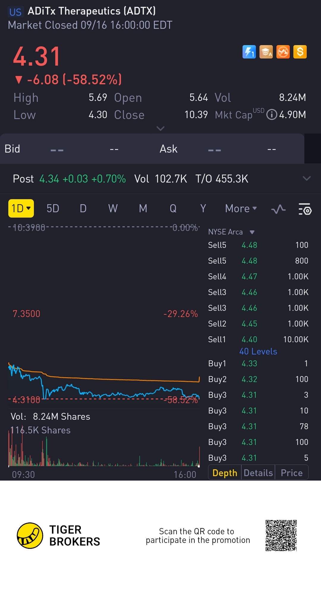Viewport: 321px width, 591px height.
Task: Tap the promotion QR code
Action: pyautogui.click(x=281, y=535)
